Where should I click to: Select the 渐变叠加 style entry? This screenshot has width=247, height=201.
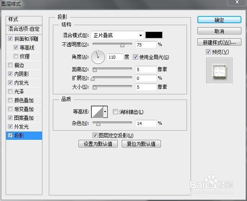coord(24,109)
